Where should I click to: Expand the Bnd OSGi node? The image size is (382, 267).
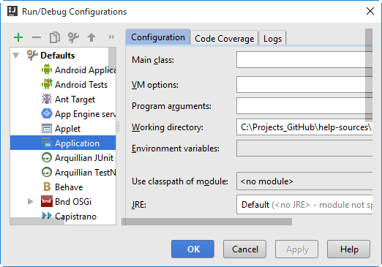click(31, 202)
